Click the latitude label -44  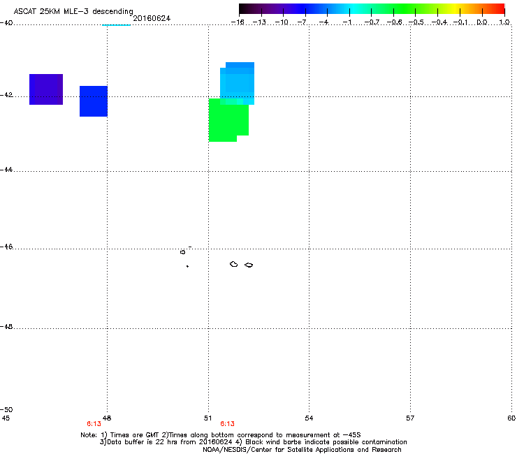point(6,170)
